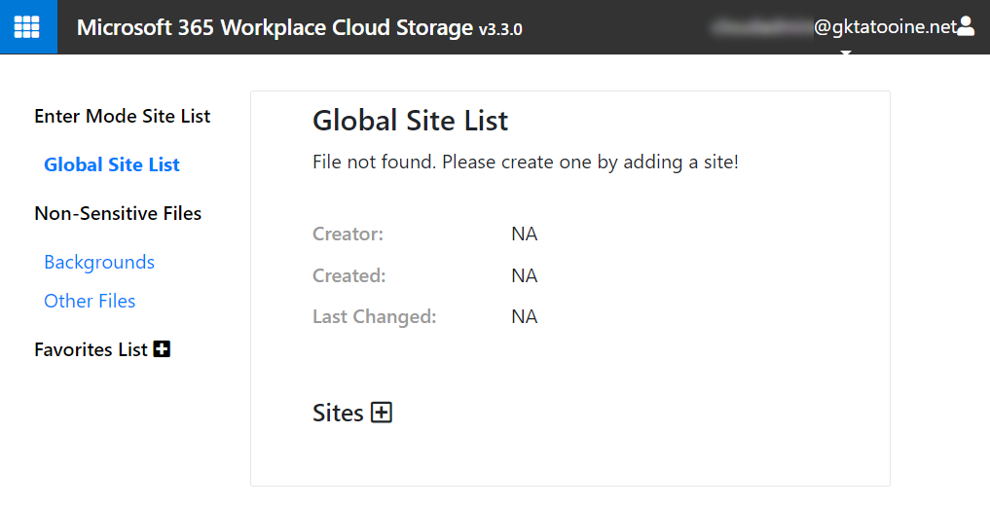This screenshot has width=990, height=506.
Task: Open Global Site List in the sidebar
Action: point(112,164)
